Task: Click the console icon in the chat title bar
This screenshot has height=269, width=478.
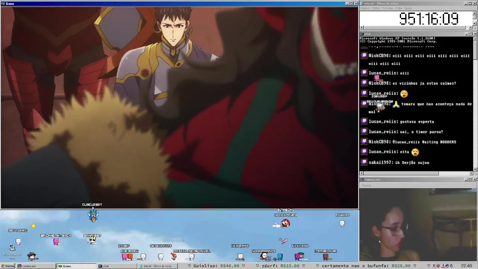Action: [x=362, y=34]
